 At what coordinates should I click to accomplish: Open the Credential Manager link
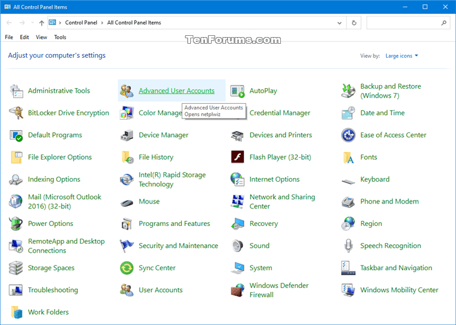[x=280, y=113]
